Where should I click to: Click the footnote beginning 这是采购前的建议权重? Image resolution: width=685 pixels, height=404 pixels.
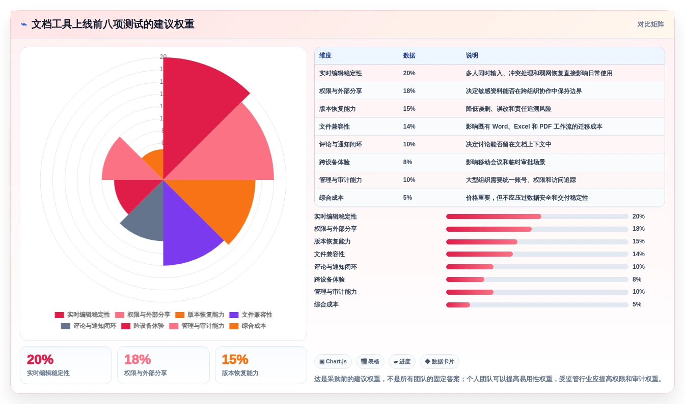coord(489,379)
